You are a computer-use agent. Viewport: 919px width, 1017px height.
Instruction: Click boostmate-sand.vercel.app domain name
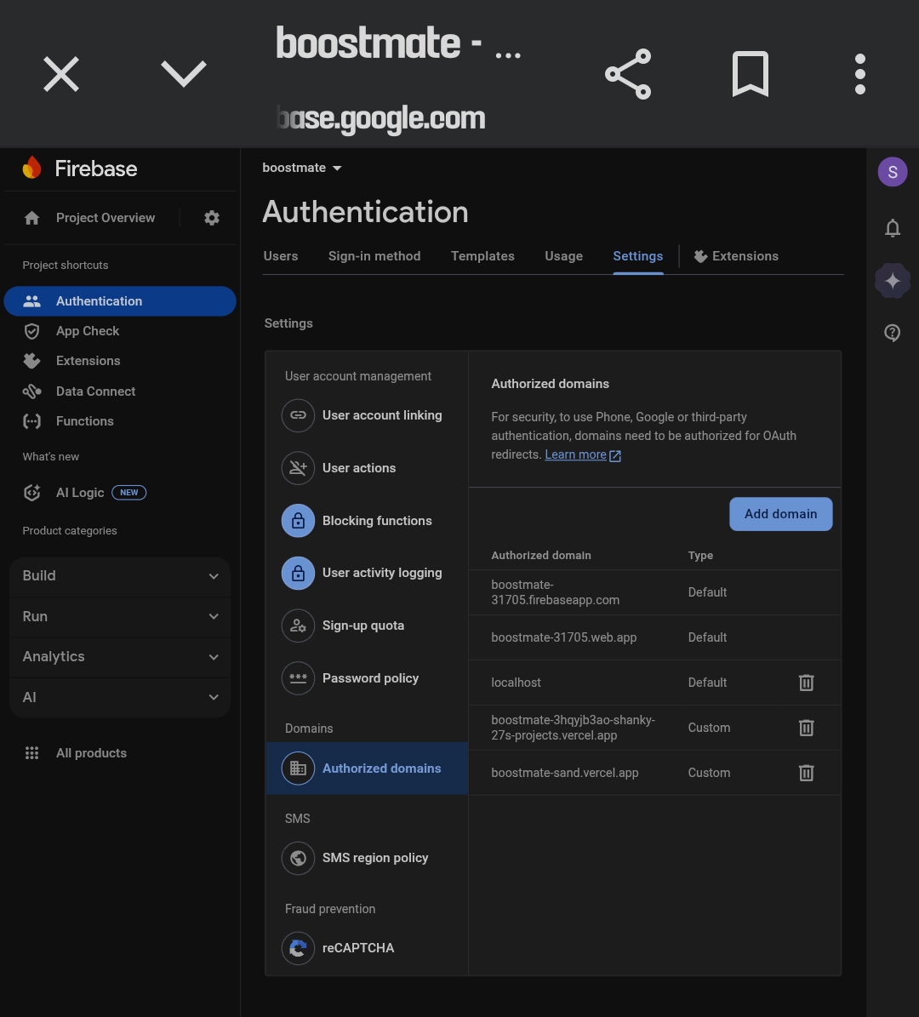[x=564, y=773]
